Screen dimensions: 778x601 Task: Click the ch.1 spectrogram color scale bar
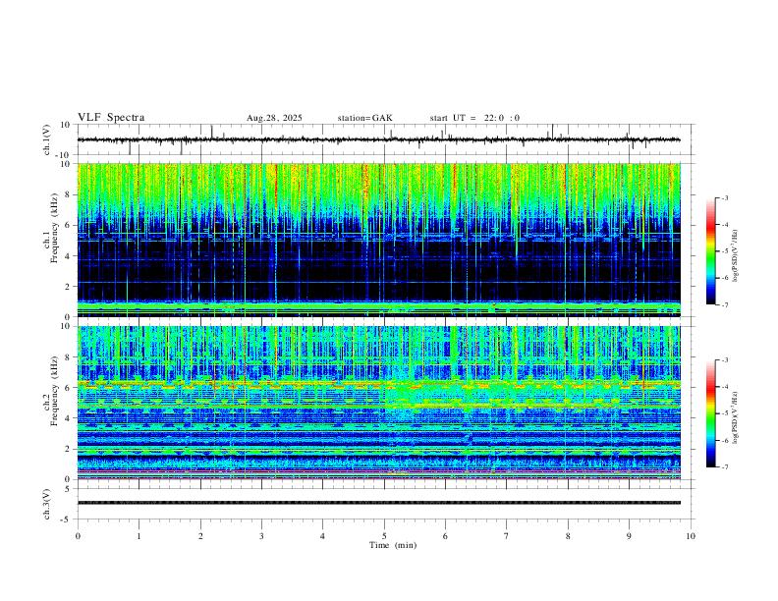pyautogui.click(x=710, y=251)
